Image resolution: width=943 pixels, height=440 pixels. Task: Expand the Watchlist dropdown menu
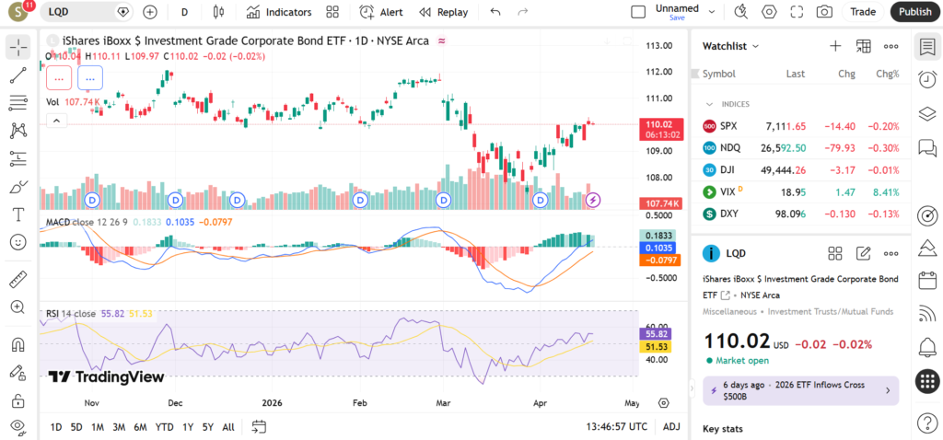[x=731, y=46]
